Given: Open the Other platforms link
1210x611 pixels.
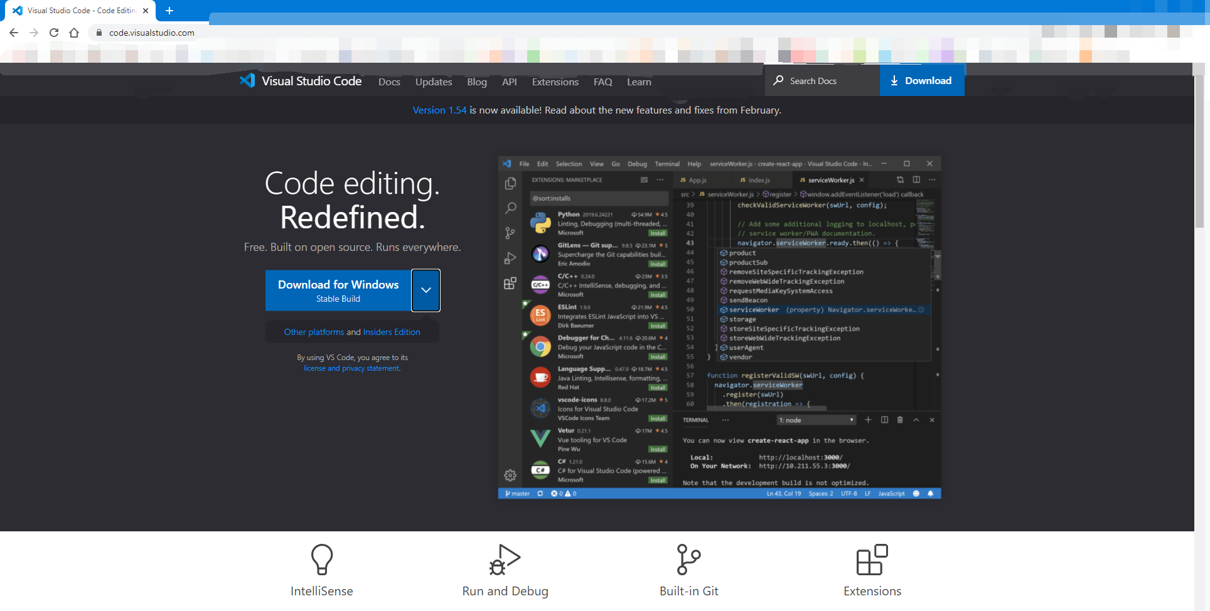Looking at the screenshot, I should click(x=314, y=332).
